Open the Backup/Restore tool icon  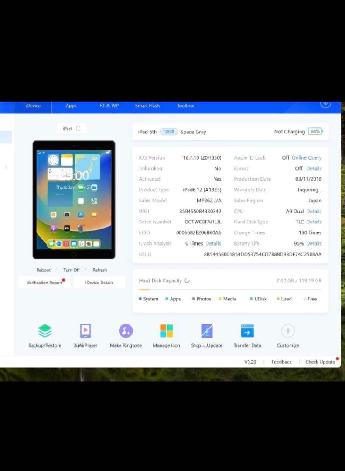(45, 331)
